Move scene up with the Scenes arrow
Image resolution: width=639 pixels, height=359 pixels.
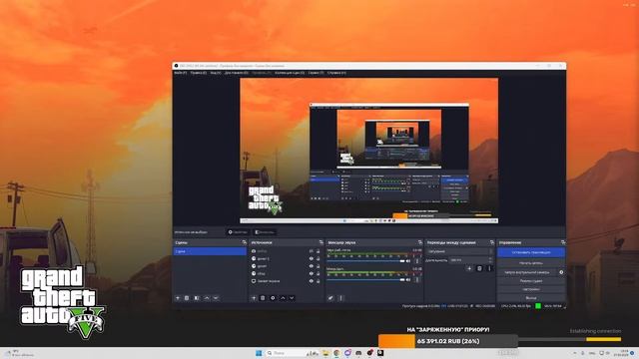coord(207,298)
